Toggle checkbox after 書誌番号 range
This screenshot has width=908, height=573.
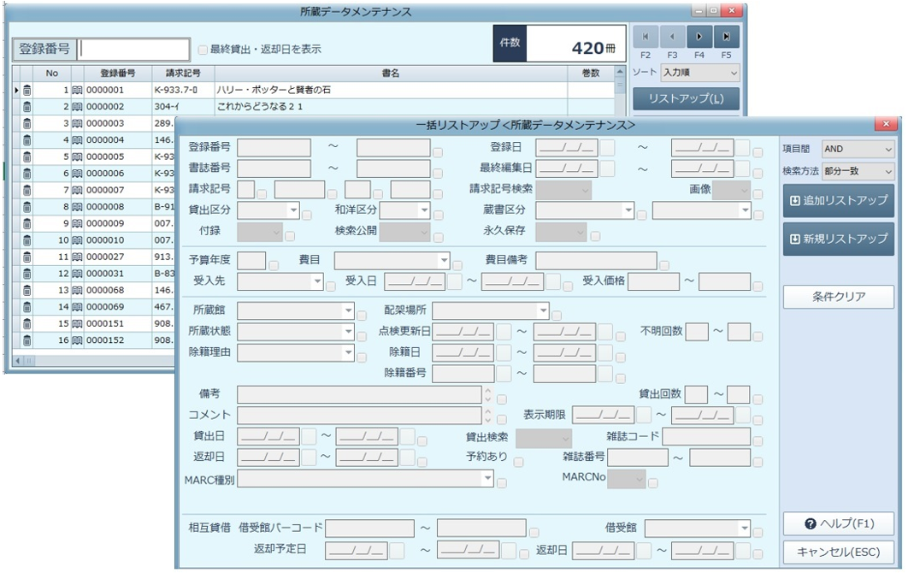438,174
